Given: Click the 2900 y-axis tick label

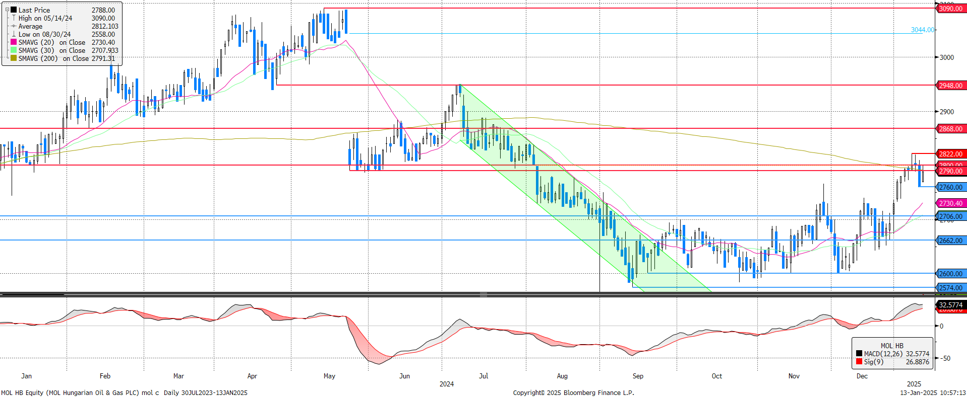Looking at the screenshot, I should (946, 112).
